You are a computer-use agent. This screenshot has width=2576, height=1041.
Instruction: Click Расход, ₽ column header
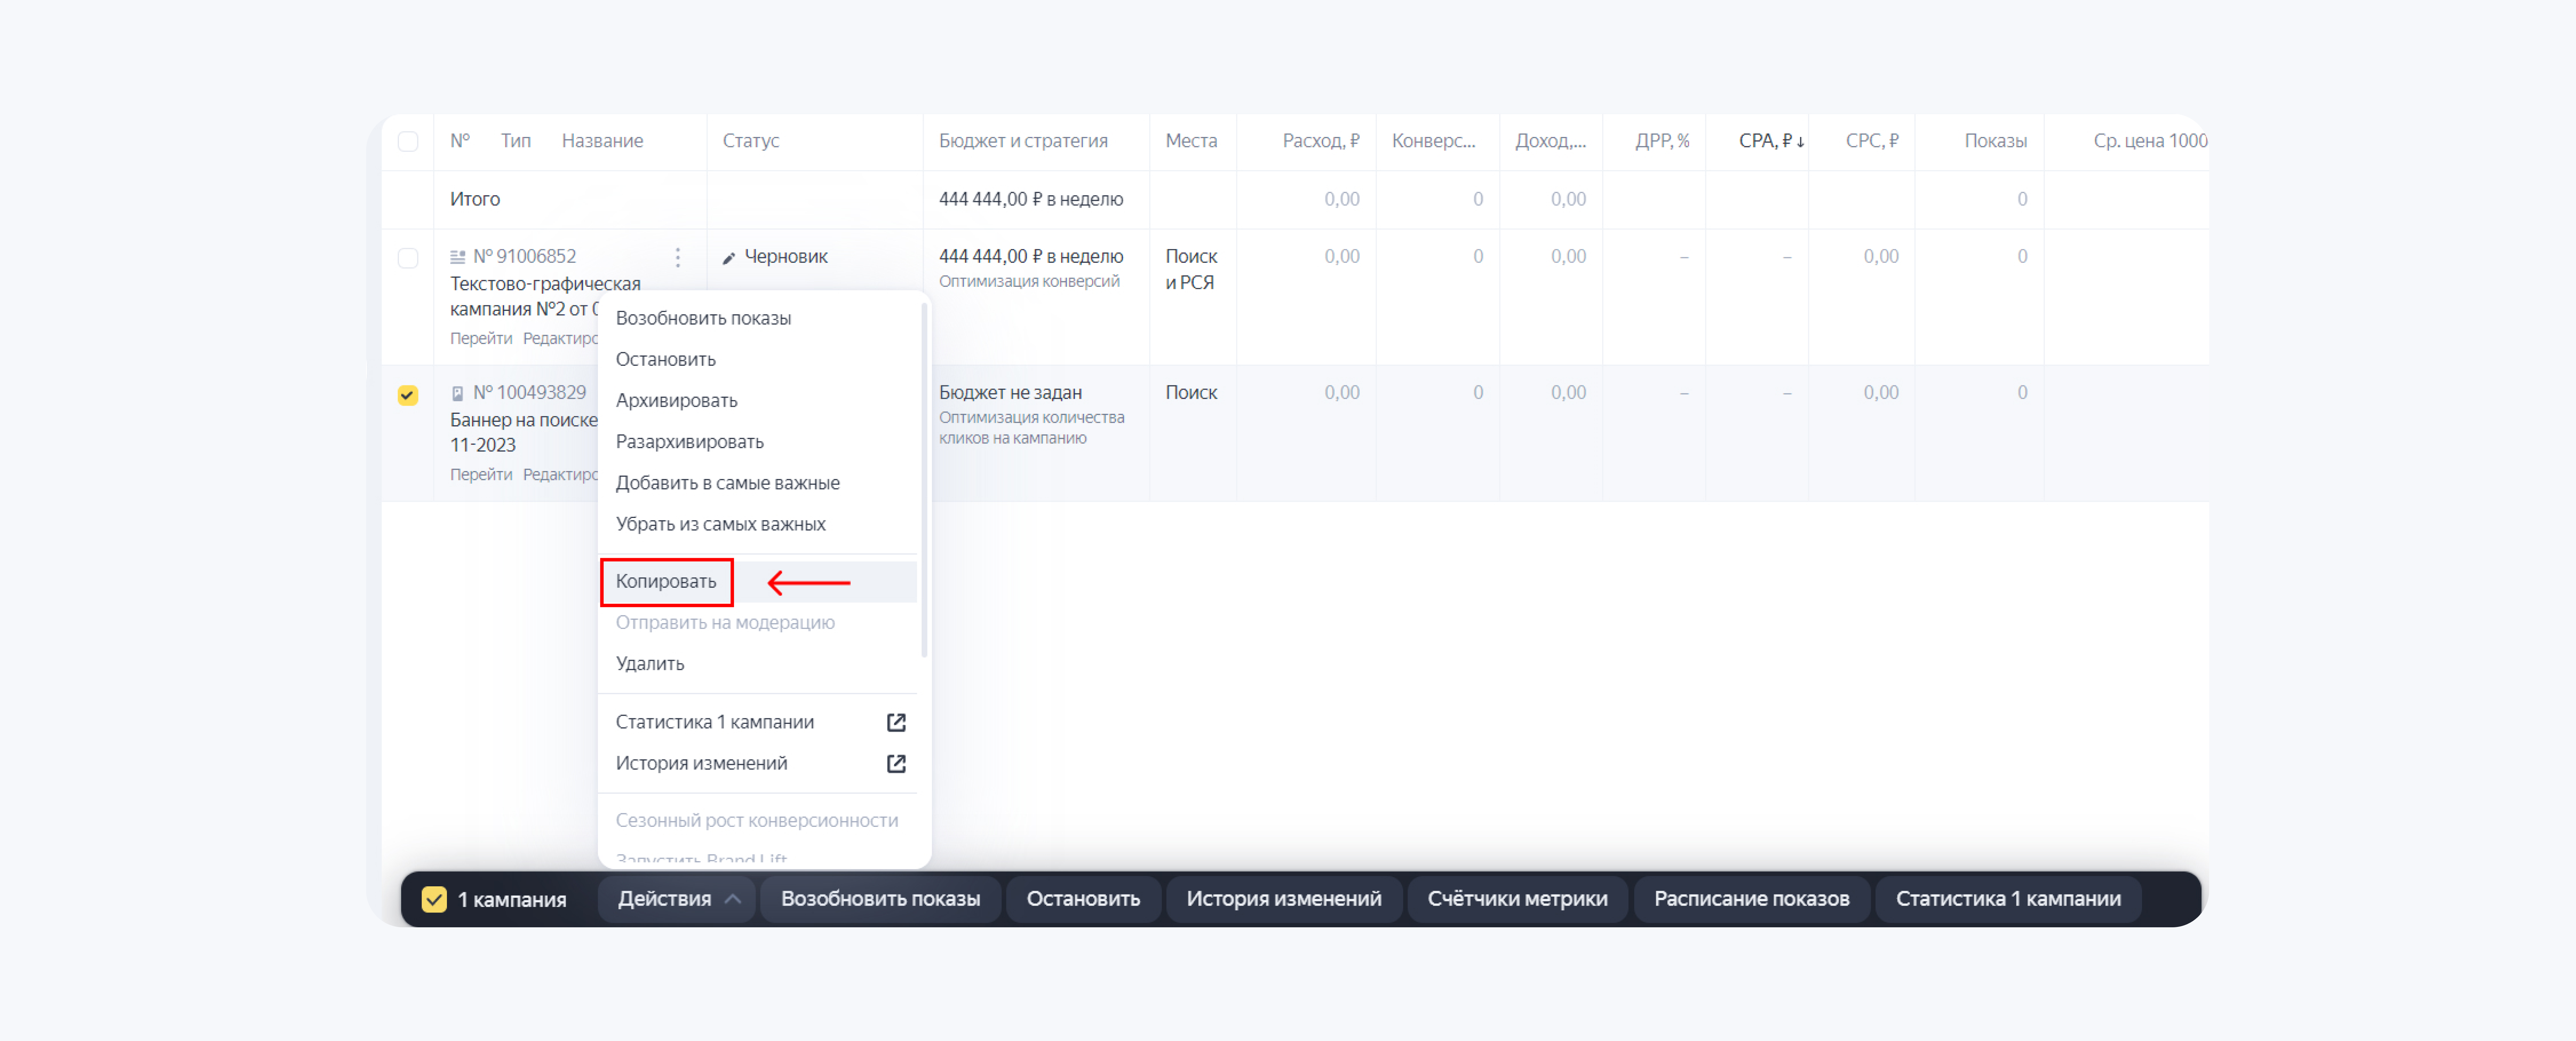coord(1320,141)
